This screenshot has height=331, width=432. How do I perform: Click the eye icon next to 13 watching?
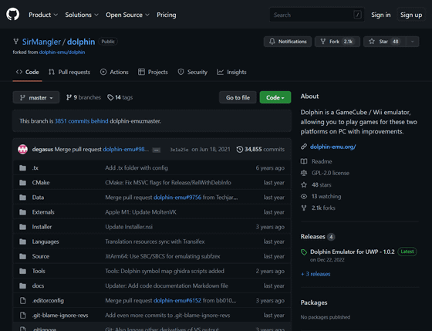point(304,197)
